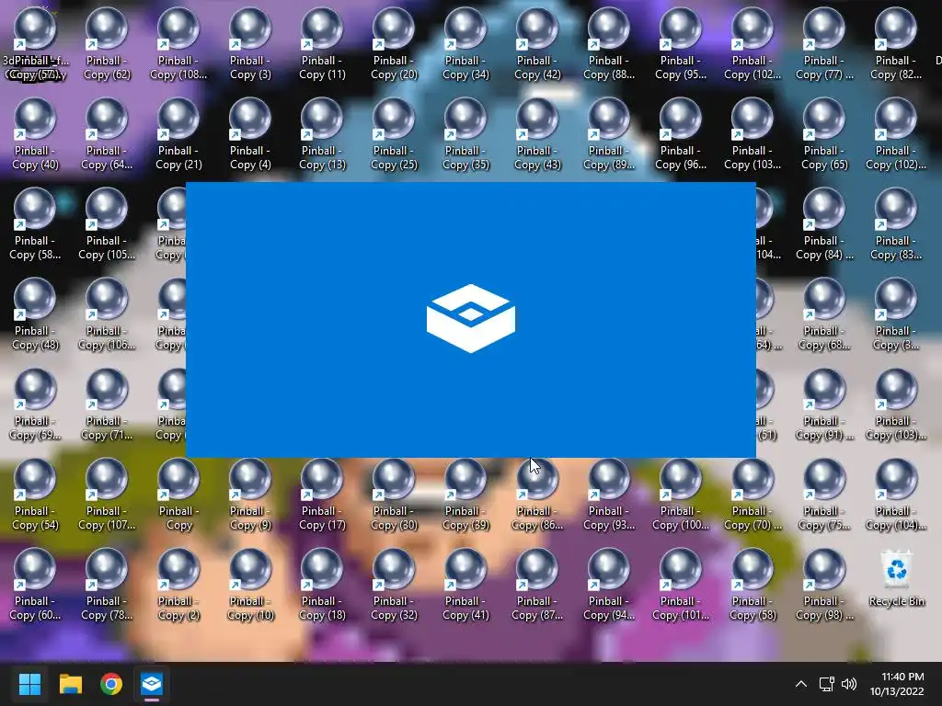Image resolution: width=942 pixels, height=706 pixels.
Task: Click the Windows Sandbox splash logo
Action: click(471, 318)
